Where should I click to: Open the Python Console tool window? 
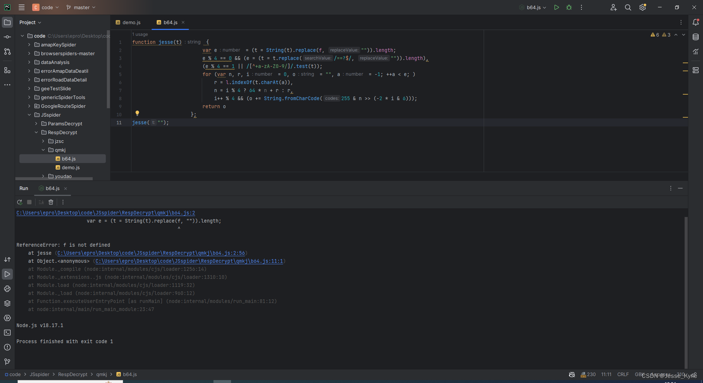click(7, 289)
